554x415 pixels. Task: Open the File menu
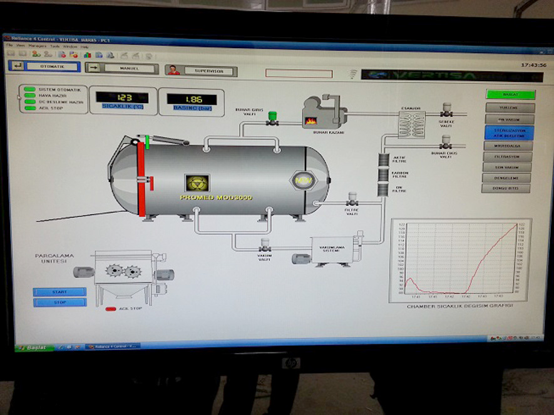click(9, 46)
